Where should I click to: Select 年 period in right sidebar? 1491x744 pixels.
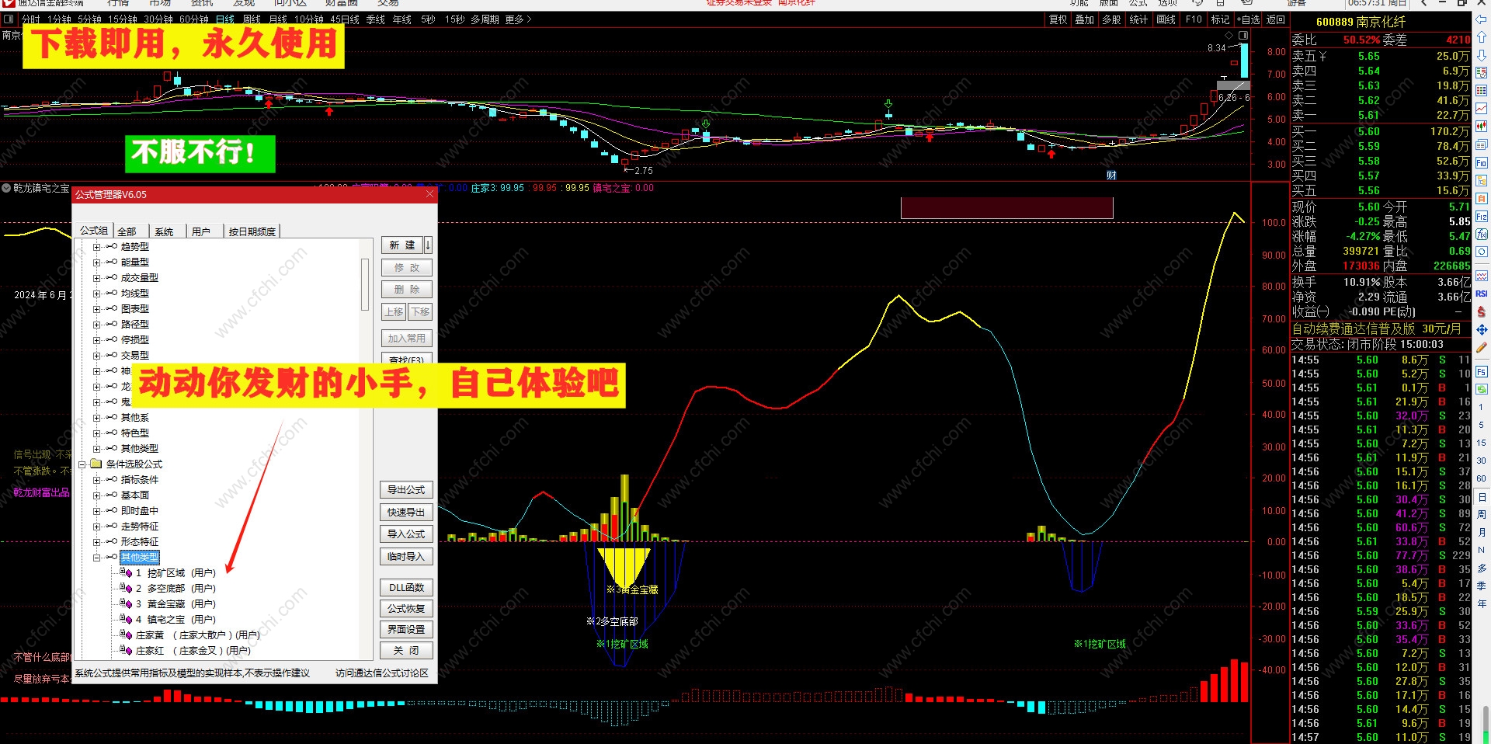pos(1482,603)
